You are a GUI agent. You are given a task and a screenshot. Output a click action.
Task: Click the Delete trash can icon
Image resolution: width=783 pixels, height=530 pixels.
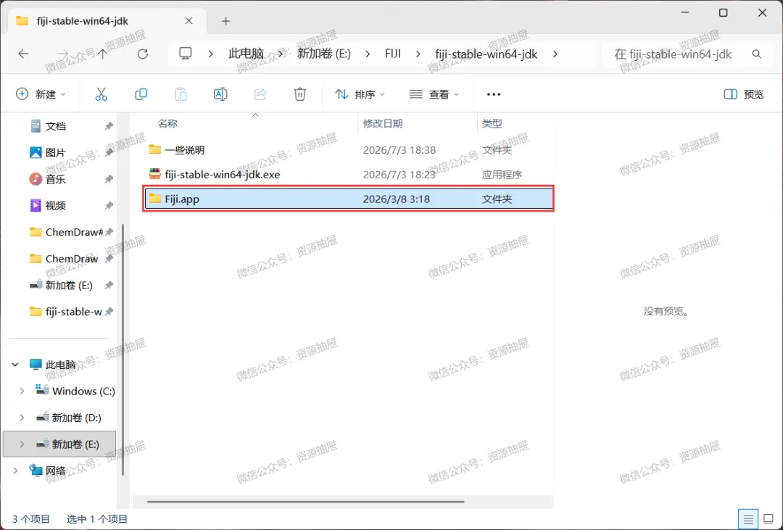click(x=299, y=94)
